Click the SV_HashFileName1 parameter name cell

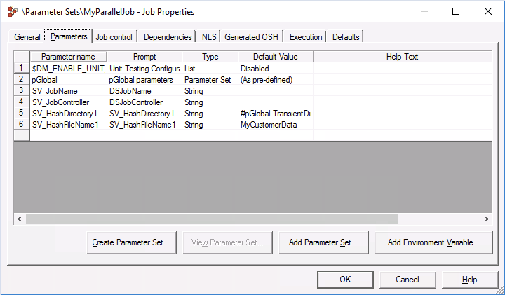[68, 125]
